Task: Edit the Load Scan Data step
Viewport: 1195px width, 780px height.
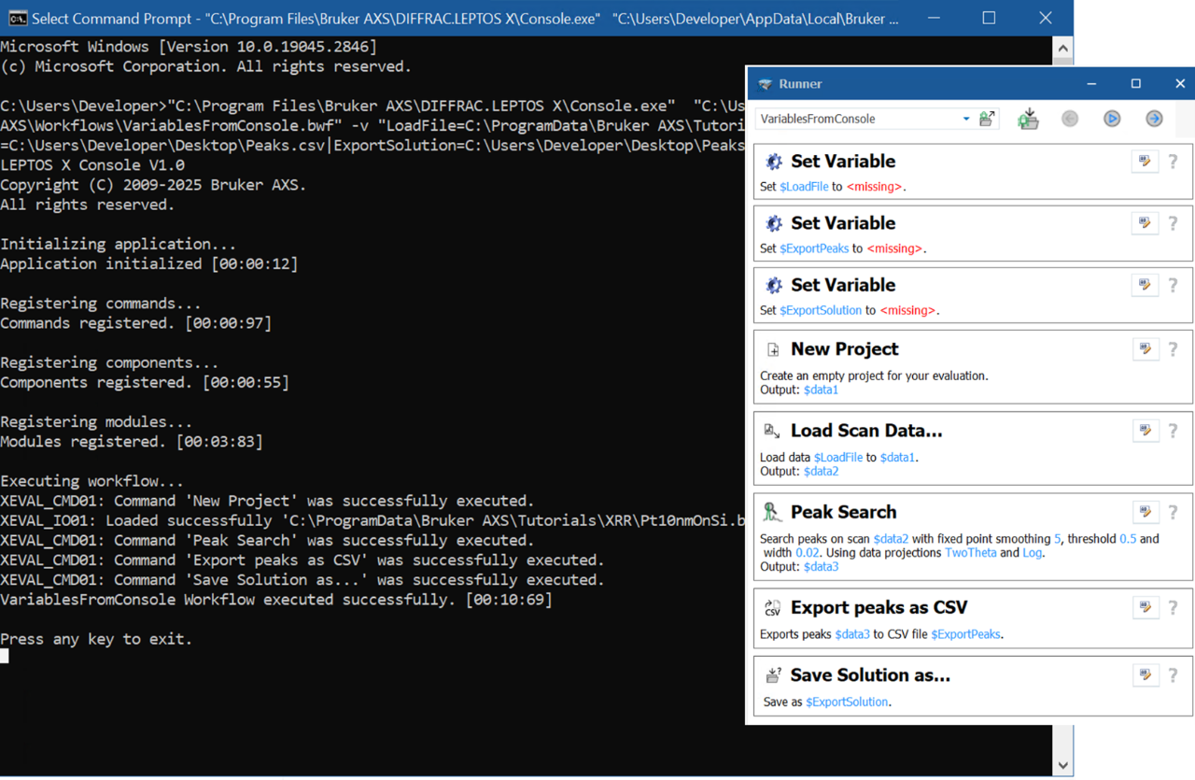Action: pos(1145,430)
